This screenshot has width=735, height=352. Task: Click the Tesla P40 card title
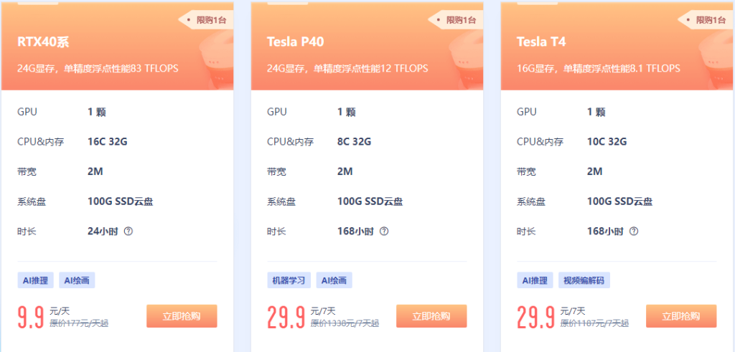pyautogui.click(x=295, y=42)
